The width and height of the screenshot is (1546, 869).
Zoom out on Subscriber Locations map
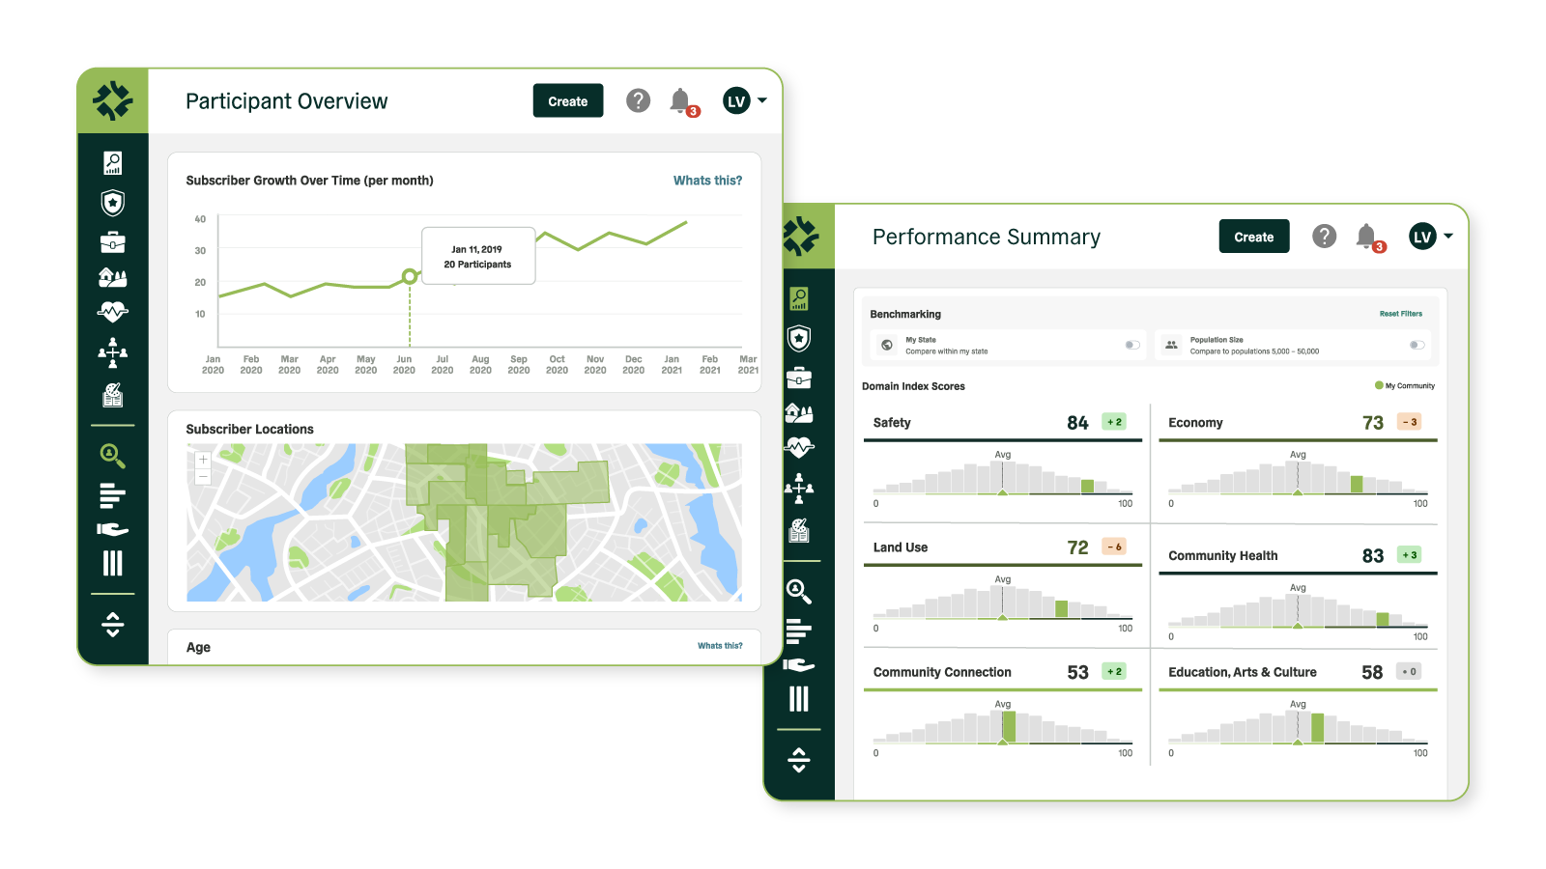pos(203,477)
